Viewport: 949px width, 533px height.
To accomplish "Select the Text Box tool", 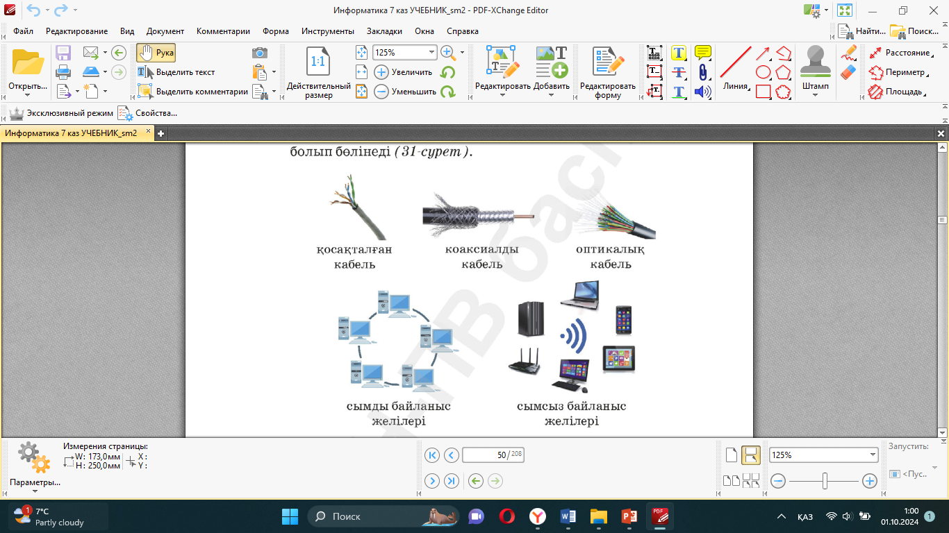I will 654,72.
